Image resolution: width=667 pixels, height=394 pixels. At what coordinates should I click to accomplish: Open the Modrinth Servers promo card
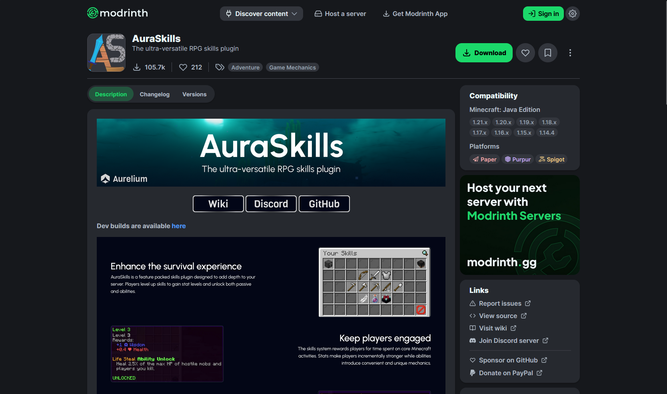tap(520, 225)
